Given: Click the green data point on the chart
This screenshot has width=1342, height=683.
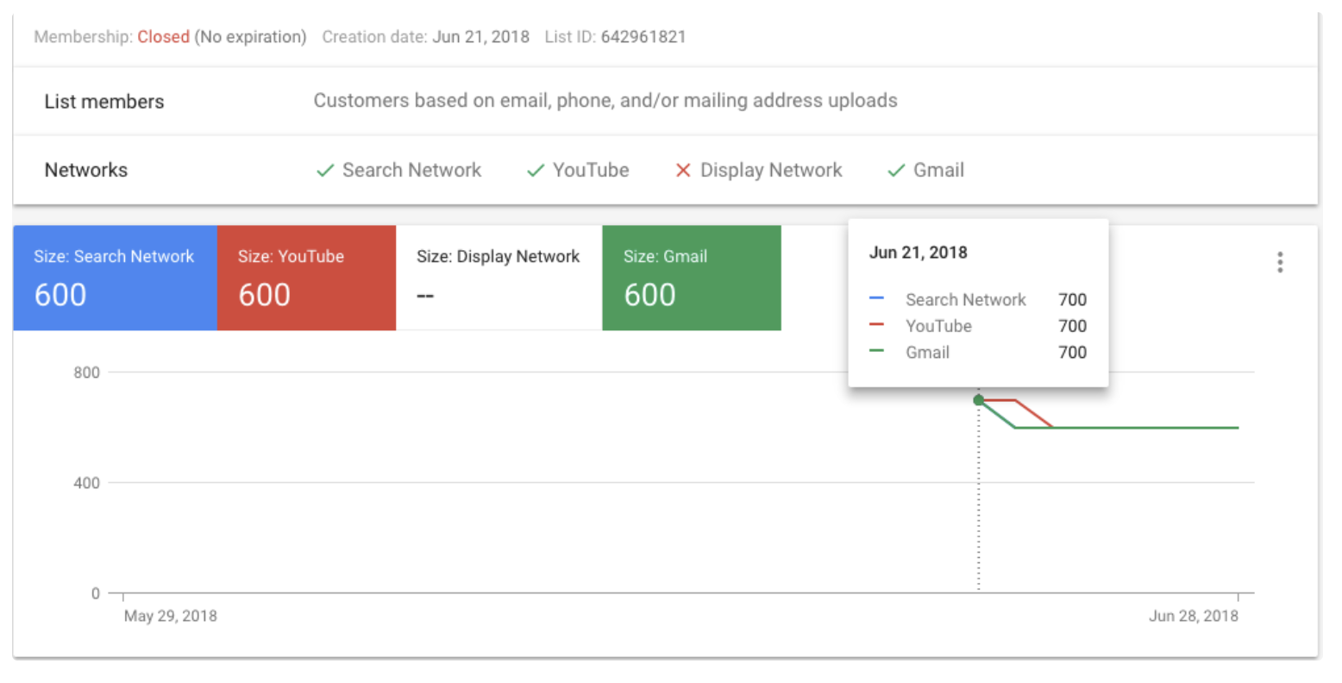Looking at the screenshot, I should pyautogui.click(x=978, y=400).
